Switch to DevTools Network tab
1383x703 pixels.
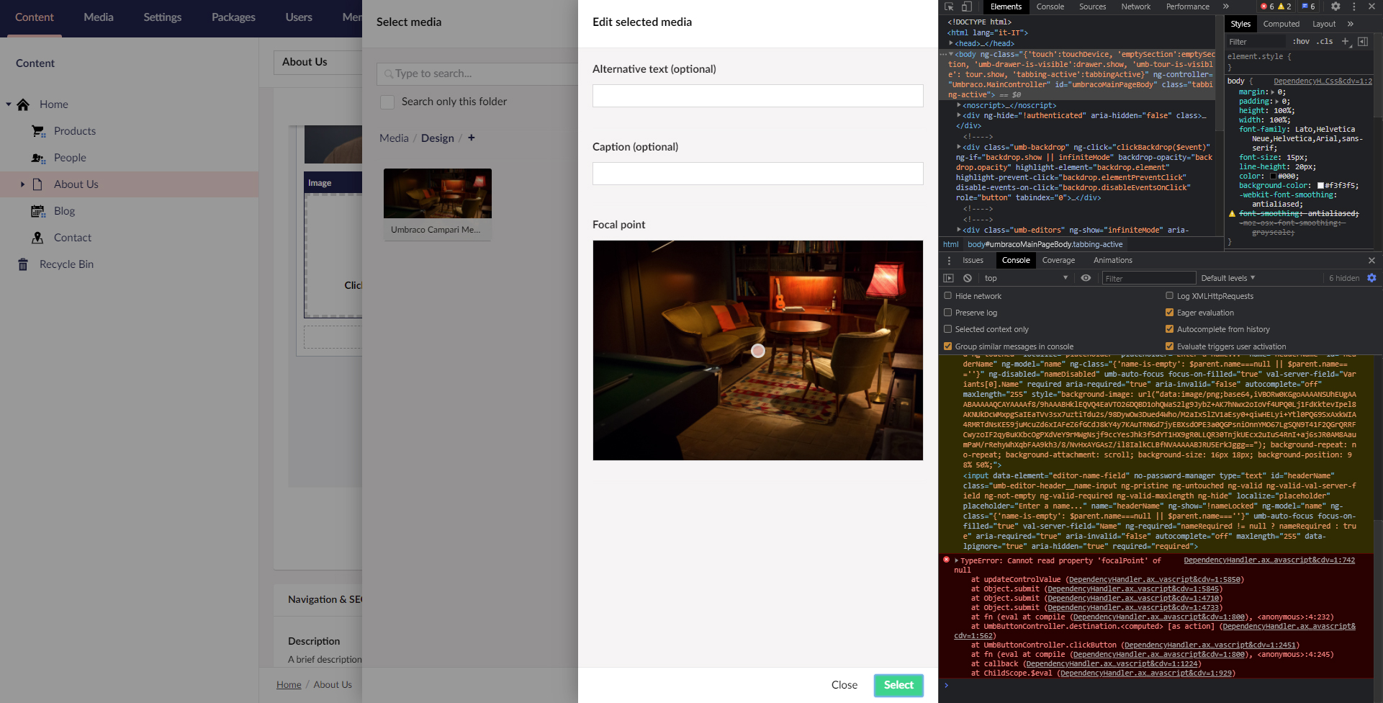pyautogui.click(x=1136, y=6)
